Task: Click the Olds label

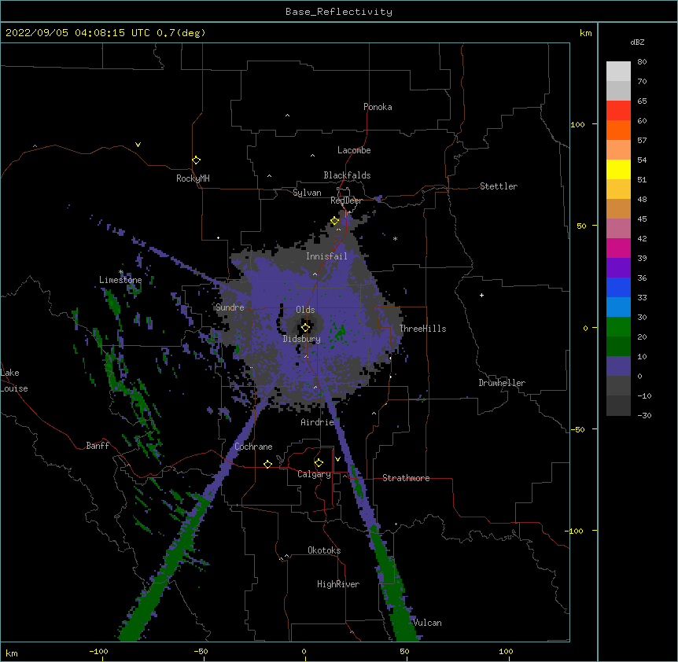Action: click(305, 310)
